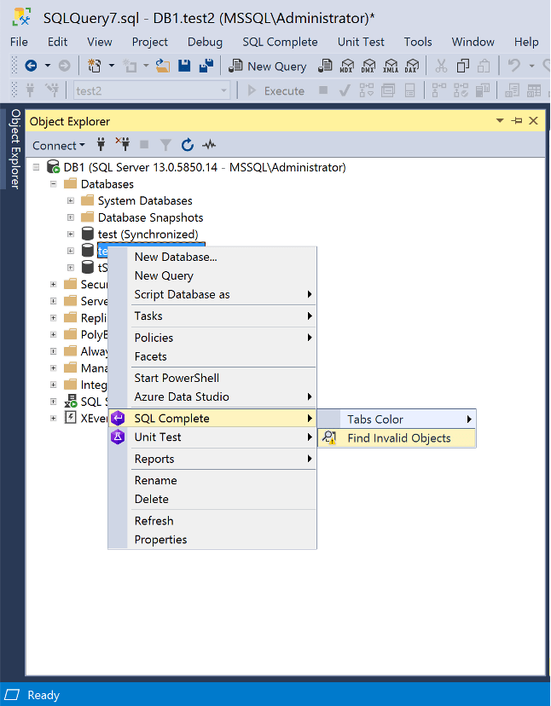The height and width of the screenshot is (706, 551).
Task: Click the Disconnect plug icon with red X
Action: click(122, 144)
